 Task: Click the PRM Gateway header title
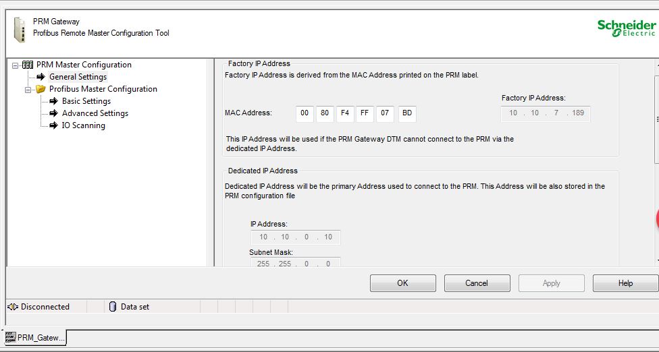(x=56, y=22)
